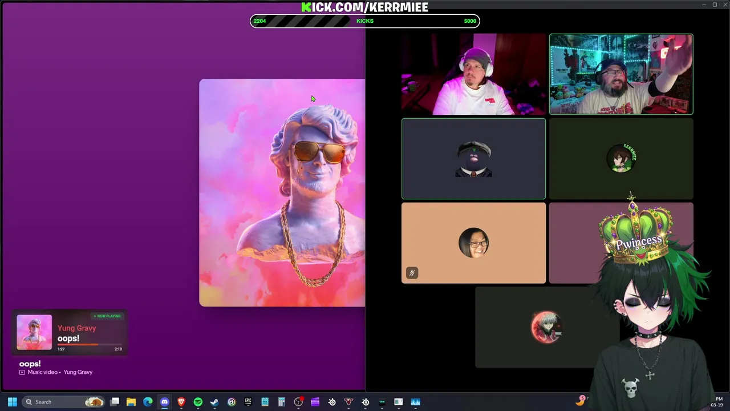Viewport: 730px width, 411px height.
Task: Select the webcam tile of the waving bearded man
Action: 621,74
